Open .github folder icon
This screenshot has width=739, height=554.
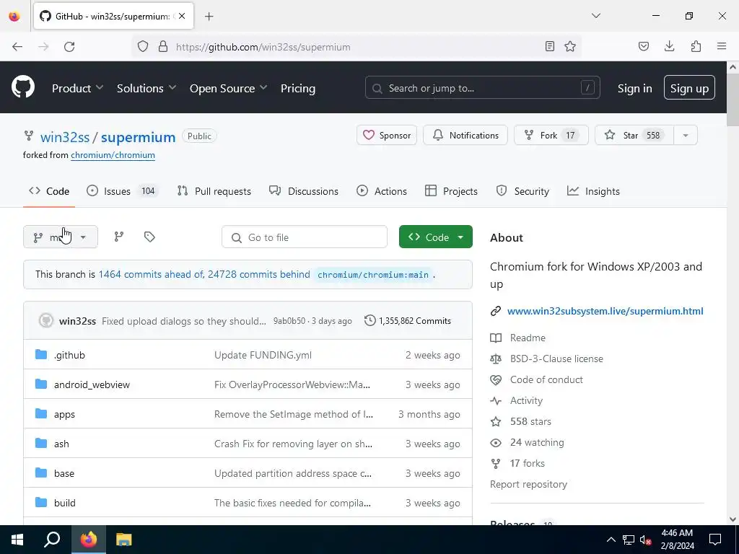coord(41,355)
